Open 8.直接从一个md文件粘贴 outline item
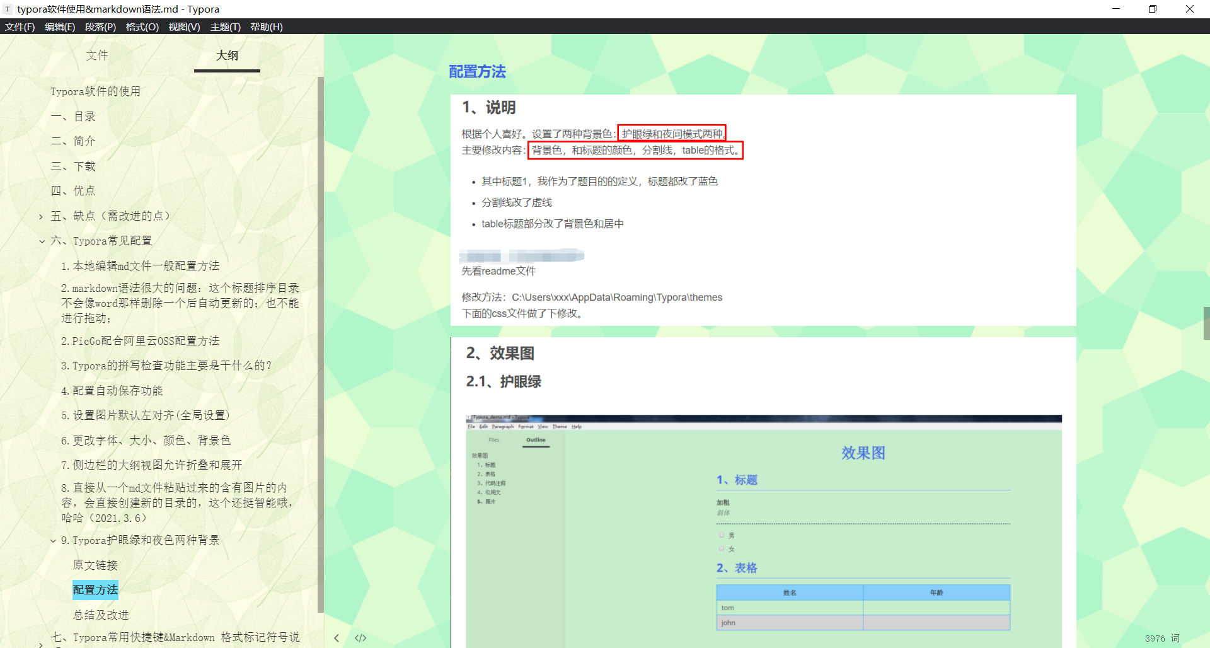Screen dimensions: 1210x648 177,503
